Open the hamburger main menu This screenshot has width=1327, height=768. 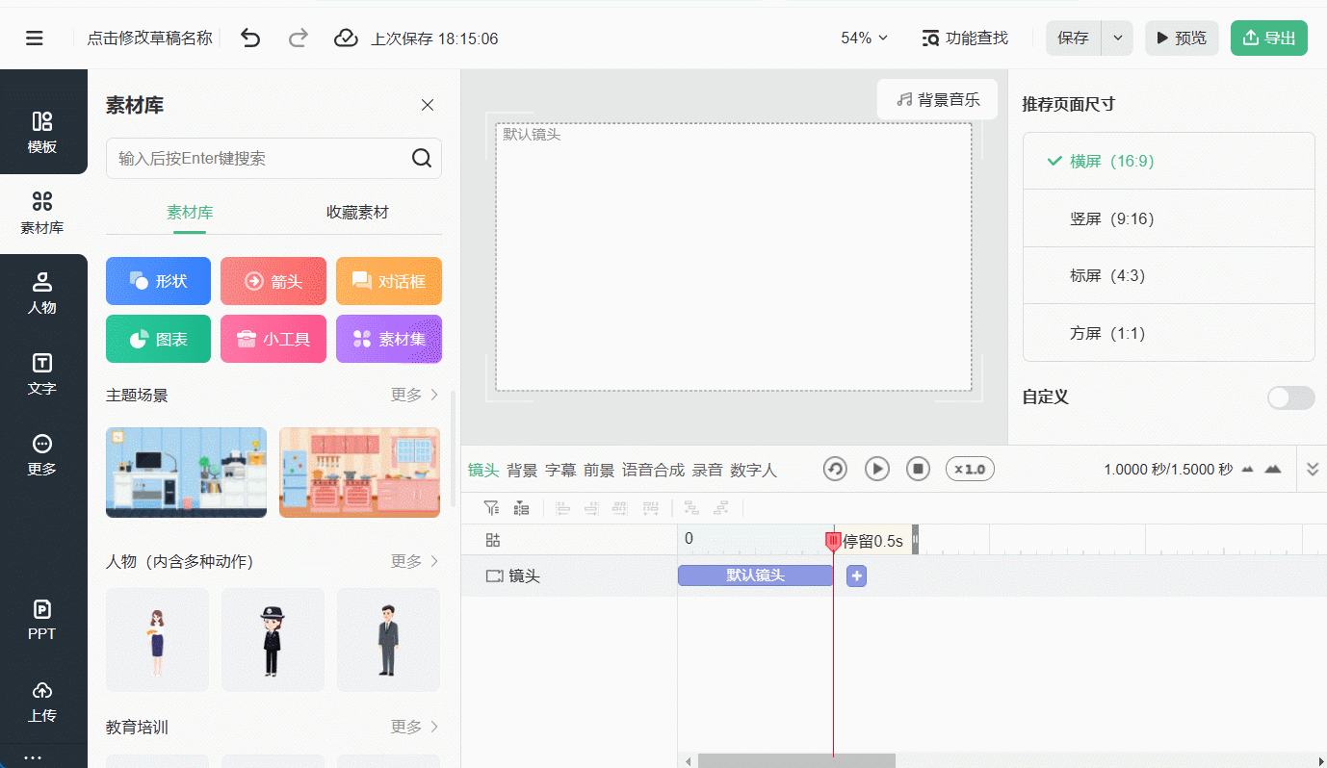click(x=35, y=38)
